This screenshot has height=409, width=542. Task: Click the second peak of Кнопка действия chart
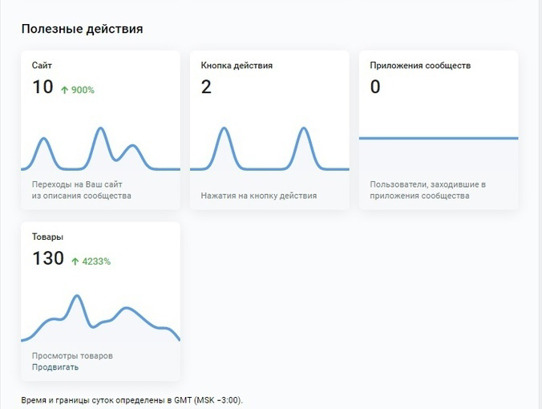pyautogui.click(x=304, y=128)
